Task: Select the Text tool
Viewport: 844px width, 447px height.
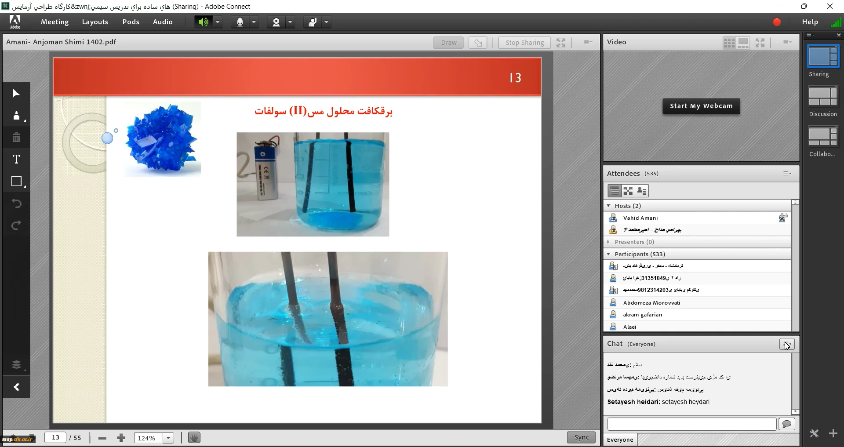Action: click(16, 159)
